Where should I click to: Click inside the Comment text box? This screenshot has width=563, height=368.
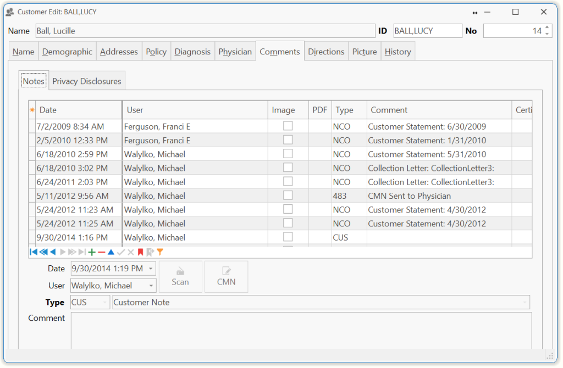point(301,330)
